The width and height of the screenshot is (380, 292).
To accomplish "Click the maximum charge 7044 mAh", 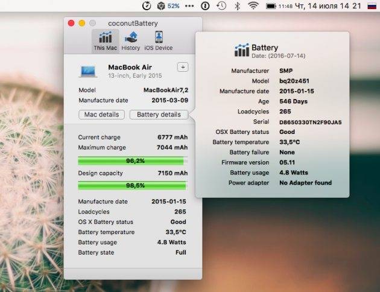I will [172, 147].
